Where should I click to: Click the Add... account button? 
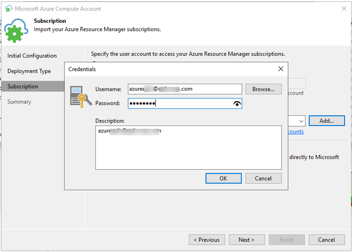point(327,120)
